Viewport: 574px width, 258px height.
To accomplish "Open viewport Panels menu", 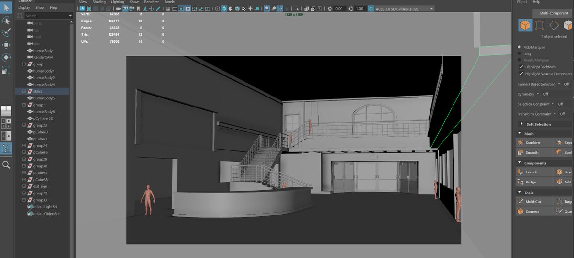I will click(169, 2).
